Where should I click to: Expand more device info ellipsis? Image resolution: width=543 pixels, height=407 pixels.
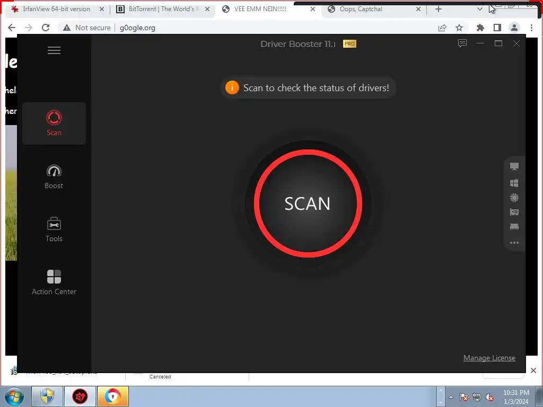point(514,243)
